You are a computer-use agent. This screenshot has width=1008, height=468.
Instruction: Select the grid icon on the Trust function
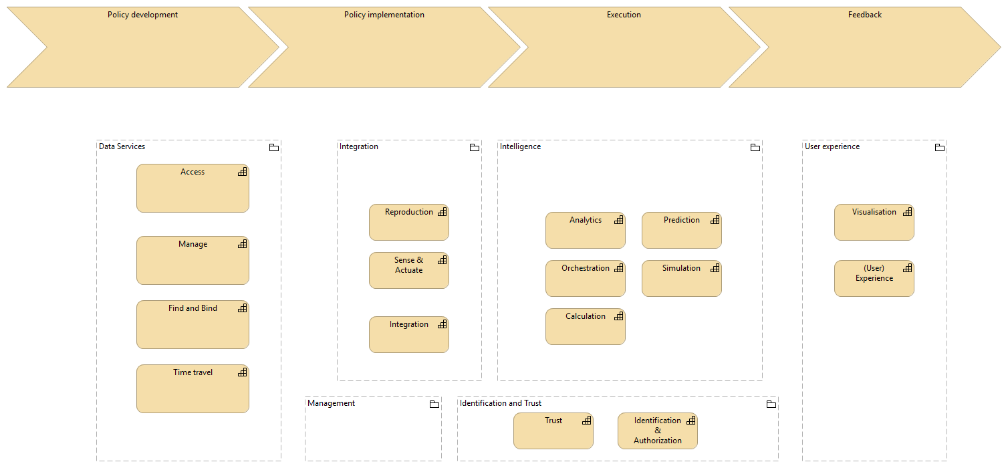pyautogui.click(x=587, y=421)
